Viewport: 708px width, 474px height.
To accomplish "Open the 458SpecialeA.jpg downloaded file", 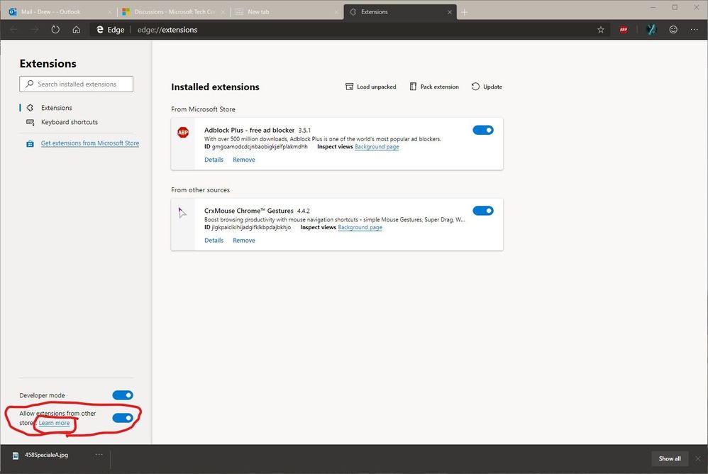I will (x=46, y=455).
